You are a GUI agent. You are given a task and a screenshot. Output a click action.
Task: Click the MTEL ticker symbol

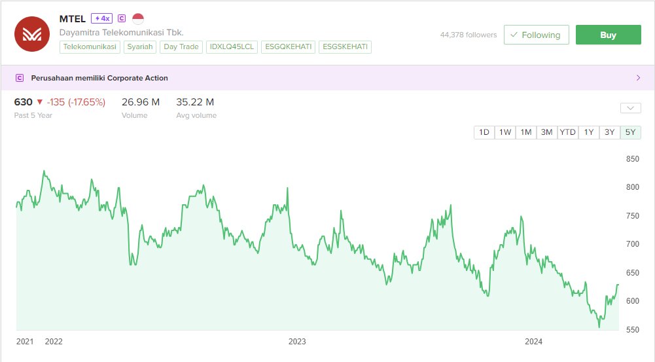[72, 19]
